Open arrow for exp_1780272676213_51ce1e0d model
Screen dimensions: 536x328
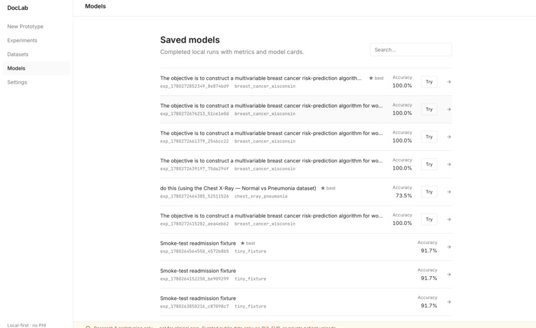(x=449, y=110)
